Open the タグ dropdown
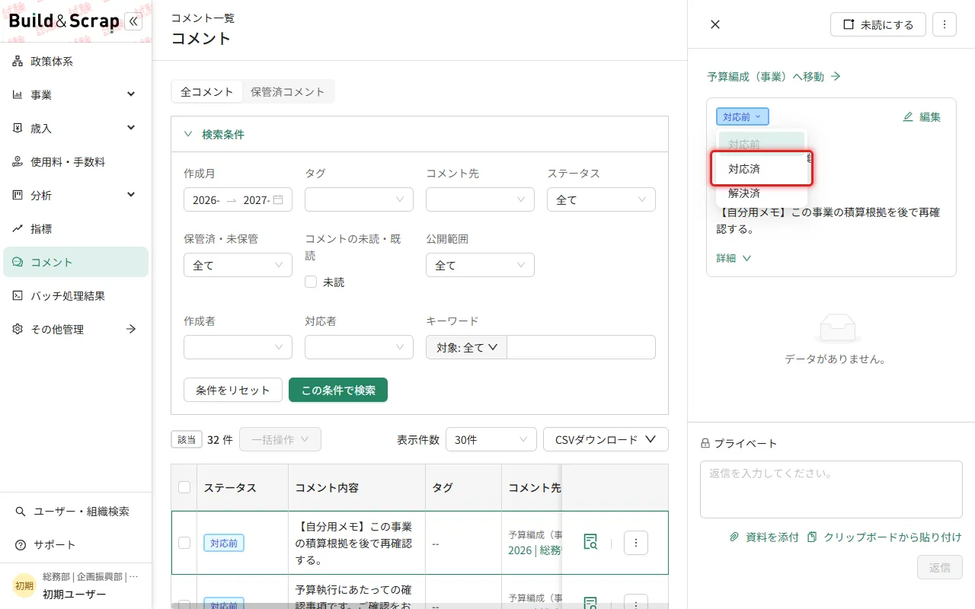This screenshot has height=609, width=975. 359,199
